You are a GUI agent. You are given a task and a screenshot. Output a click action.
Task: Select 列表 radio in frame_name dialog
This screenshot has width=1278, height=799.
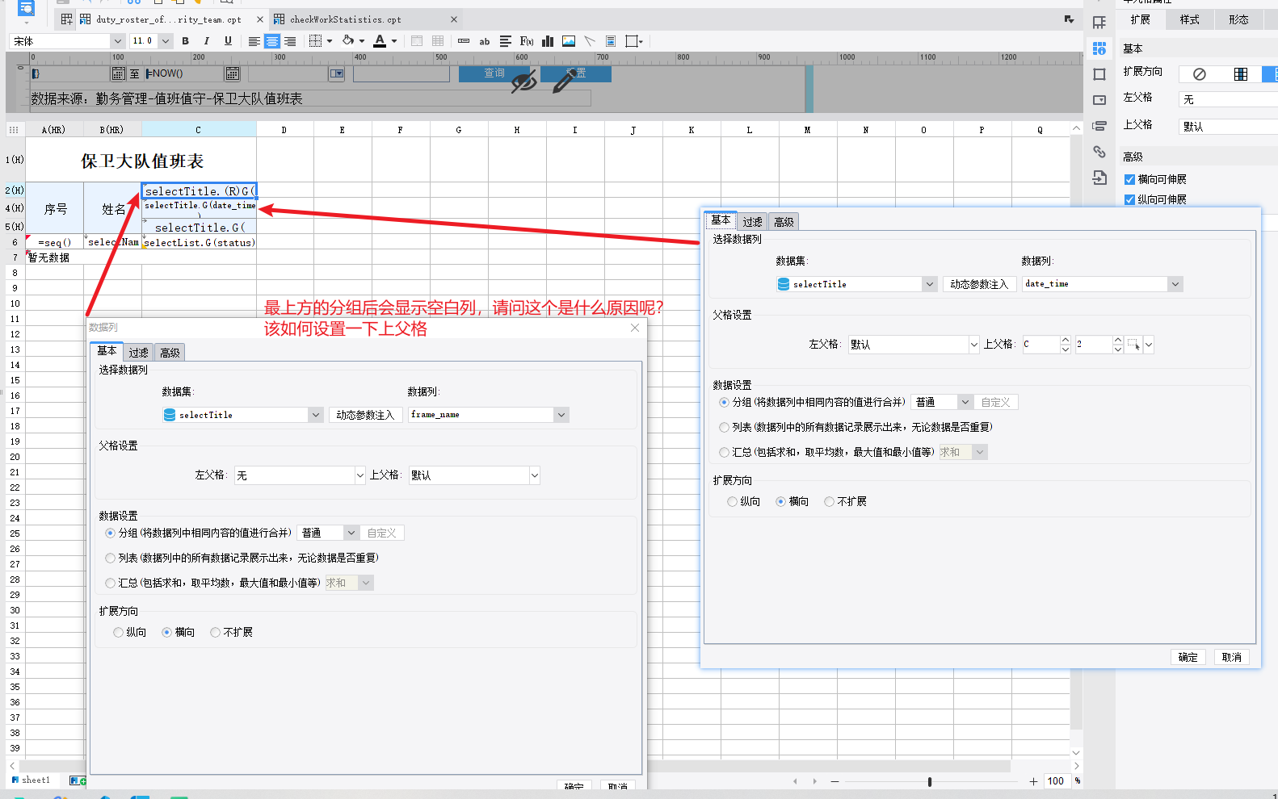[110, 558]
